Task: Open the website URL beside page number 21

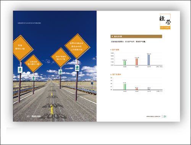Action: click(153, 116)
